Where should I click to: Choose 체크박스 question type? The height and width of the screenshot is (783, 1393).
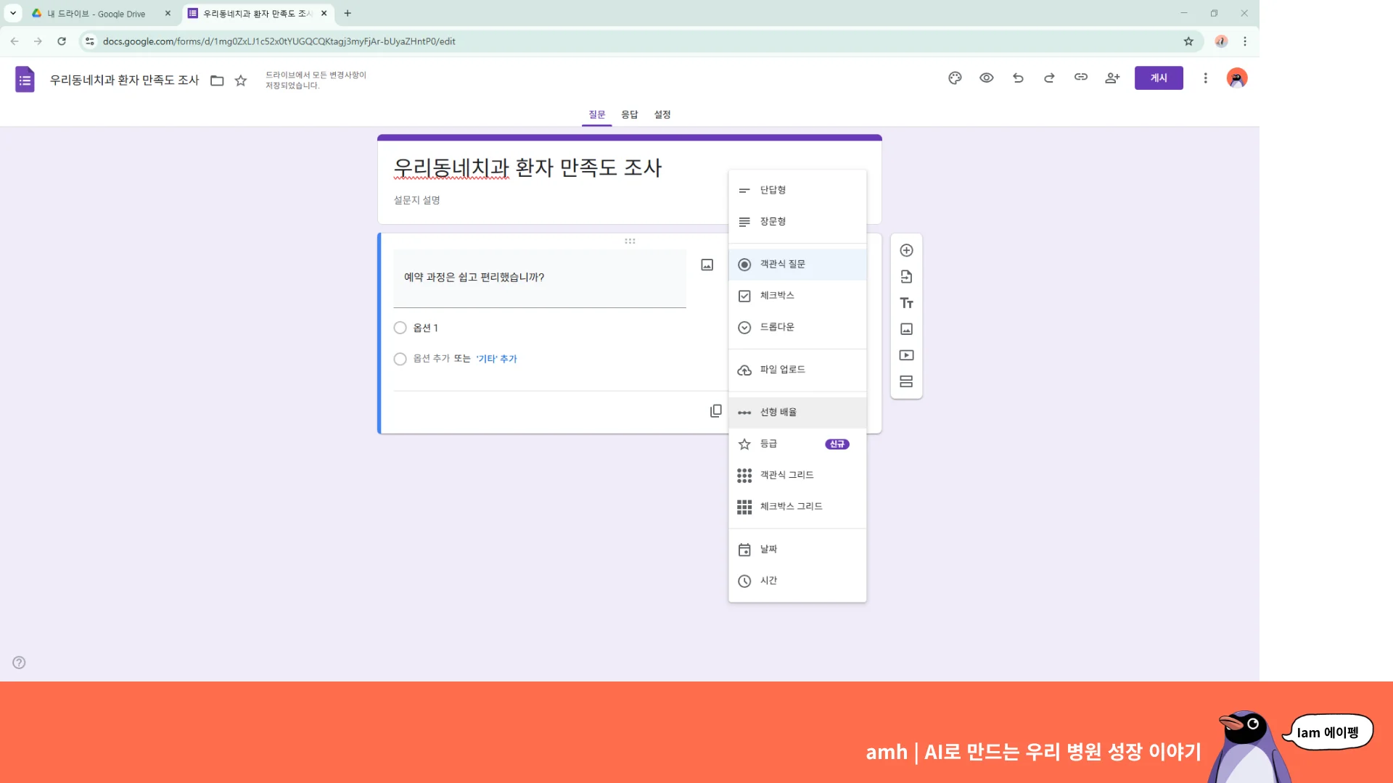778,295
